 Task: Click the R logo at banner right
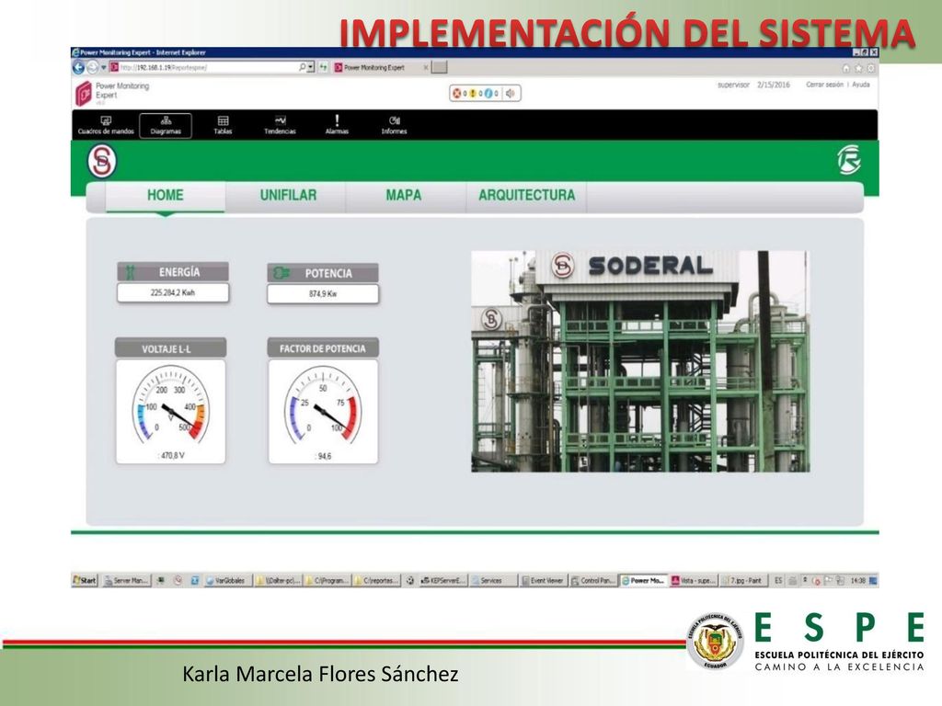[849, 160]
